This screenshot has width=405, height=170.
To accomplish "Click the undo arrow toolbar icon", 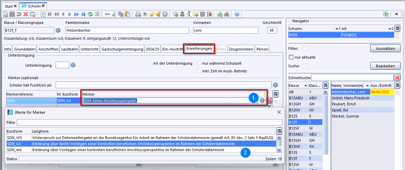I will click(x=19, y=14).
